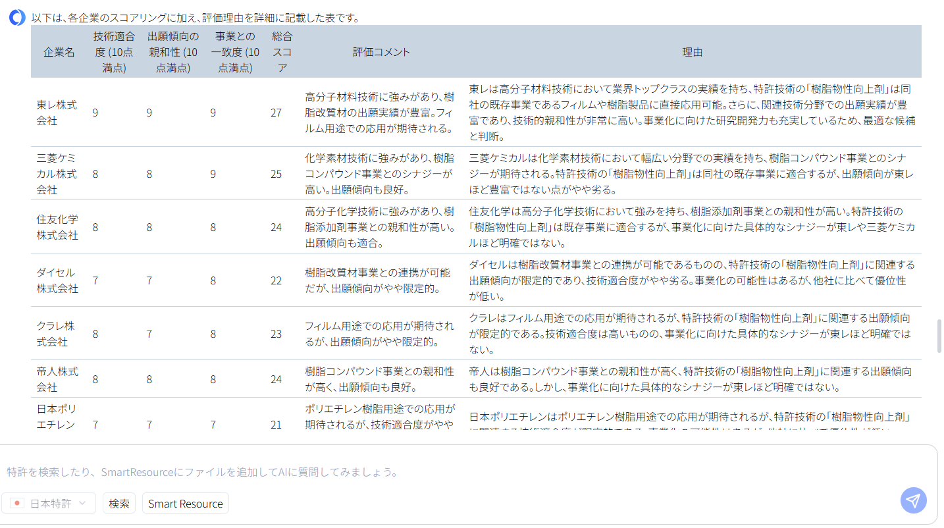Image resolution: width=944 pixels, height=528 pixels.
Task: Click the 評価コメント column header
Action: pos(381,52)
